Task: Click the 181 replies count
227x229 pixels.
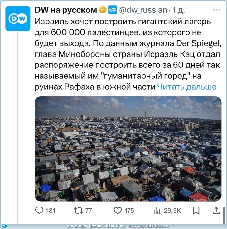Action: pyautogui.click(x=51, y=211)
